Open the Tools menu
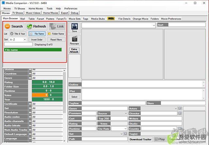The height and width of the screenshot is (145, 209). click(49, 8)
